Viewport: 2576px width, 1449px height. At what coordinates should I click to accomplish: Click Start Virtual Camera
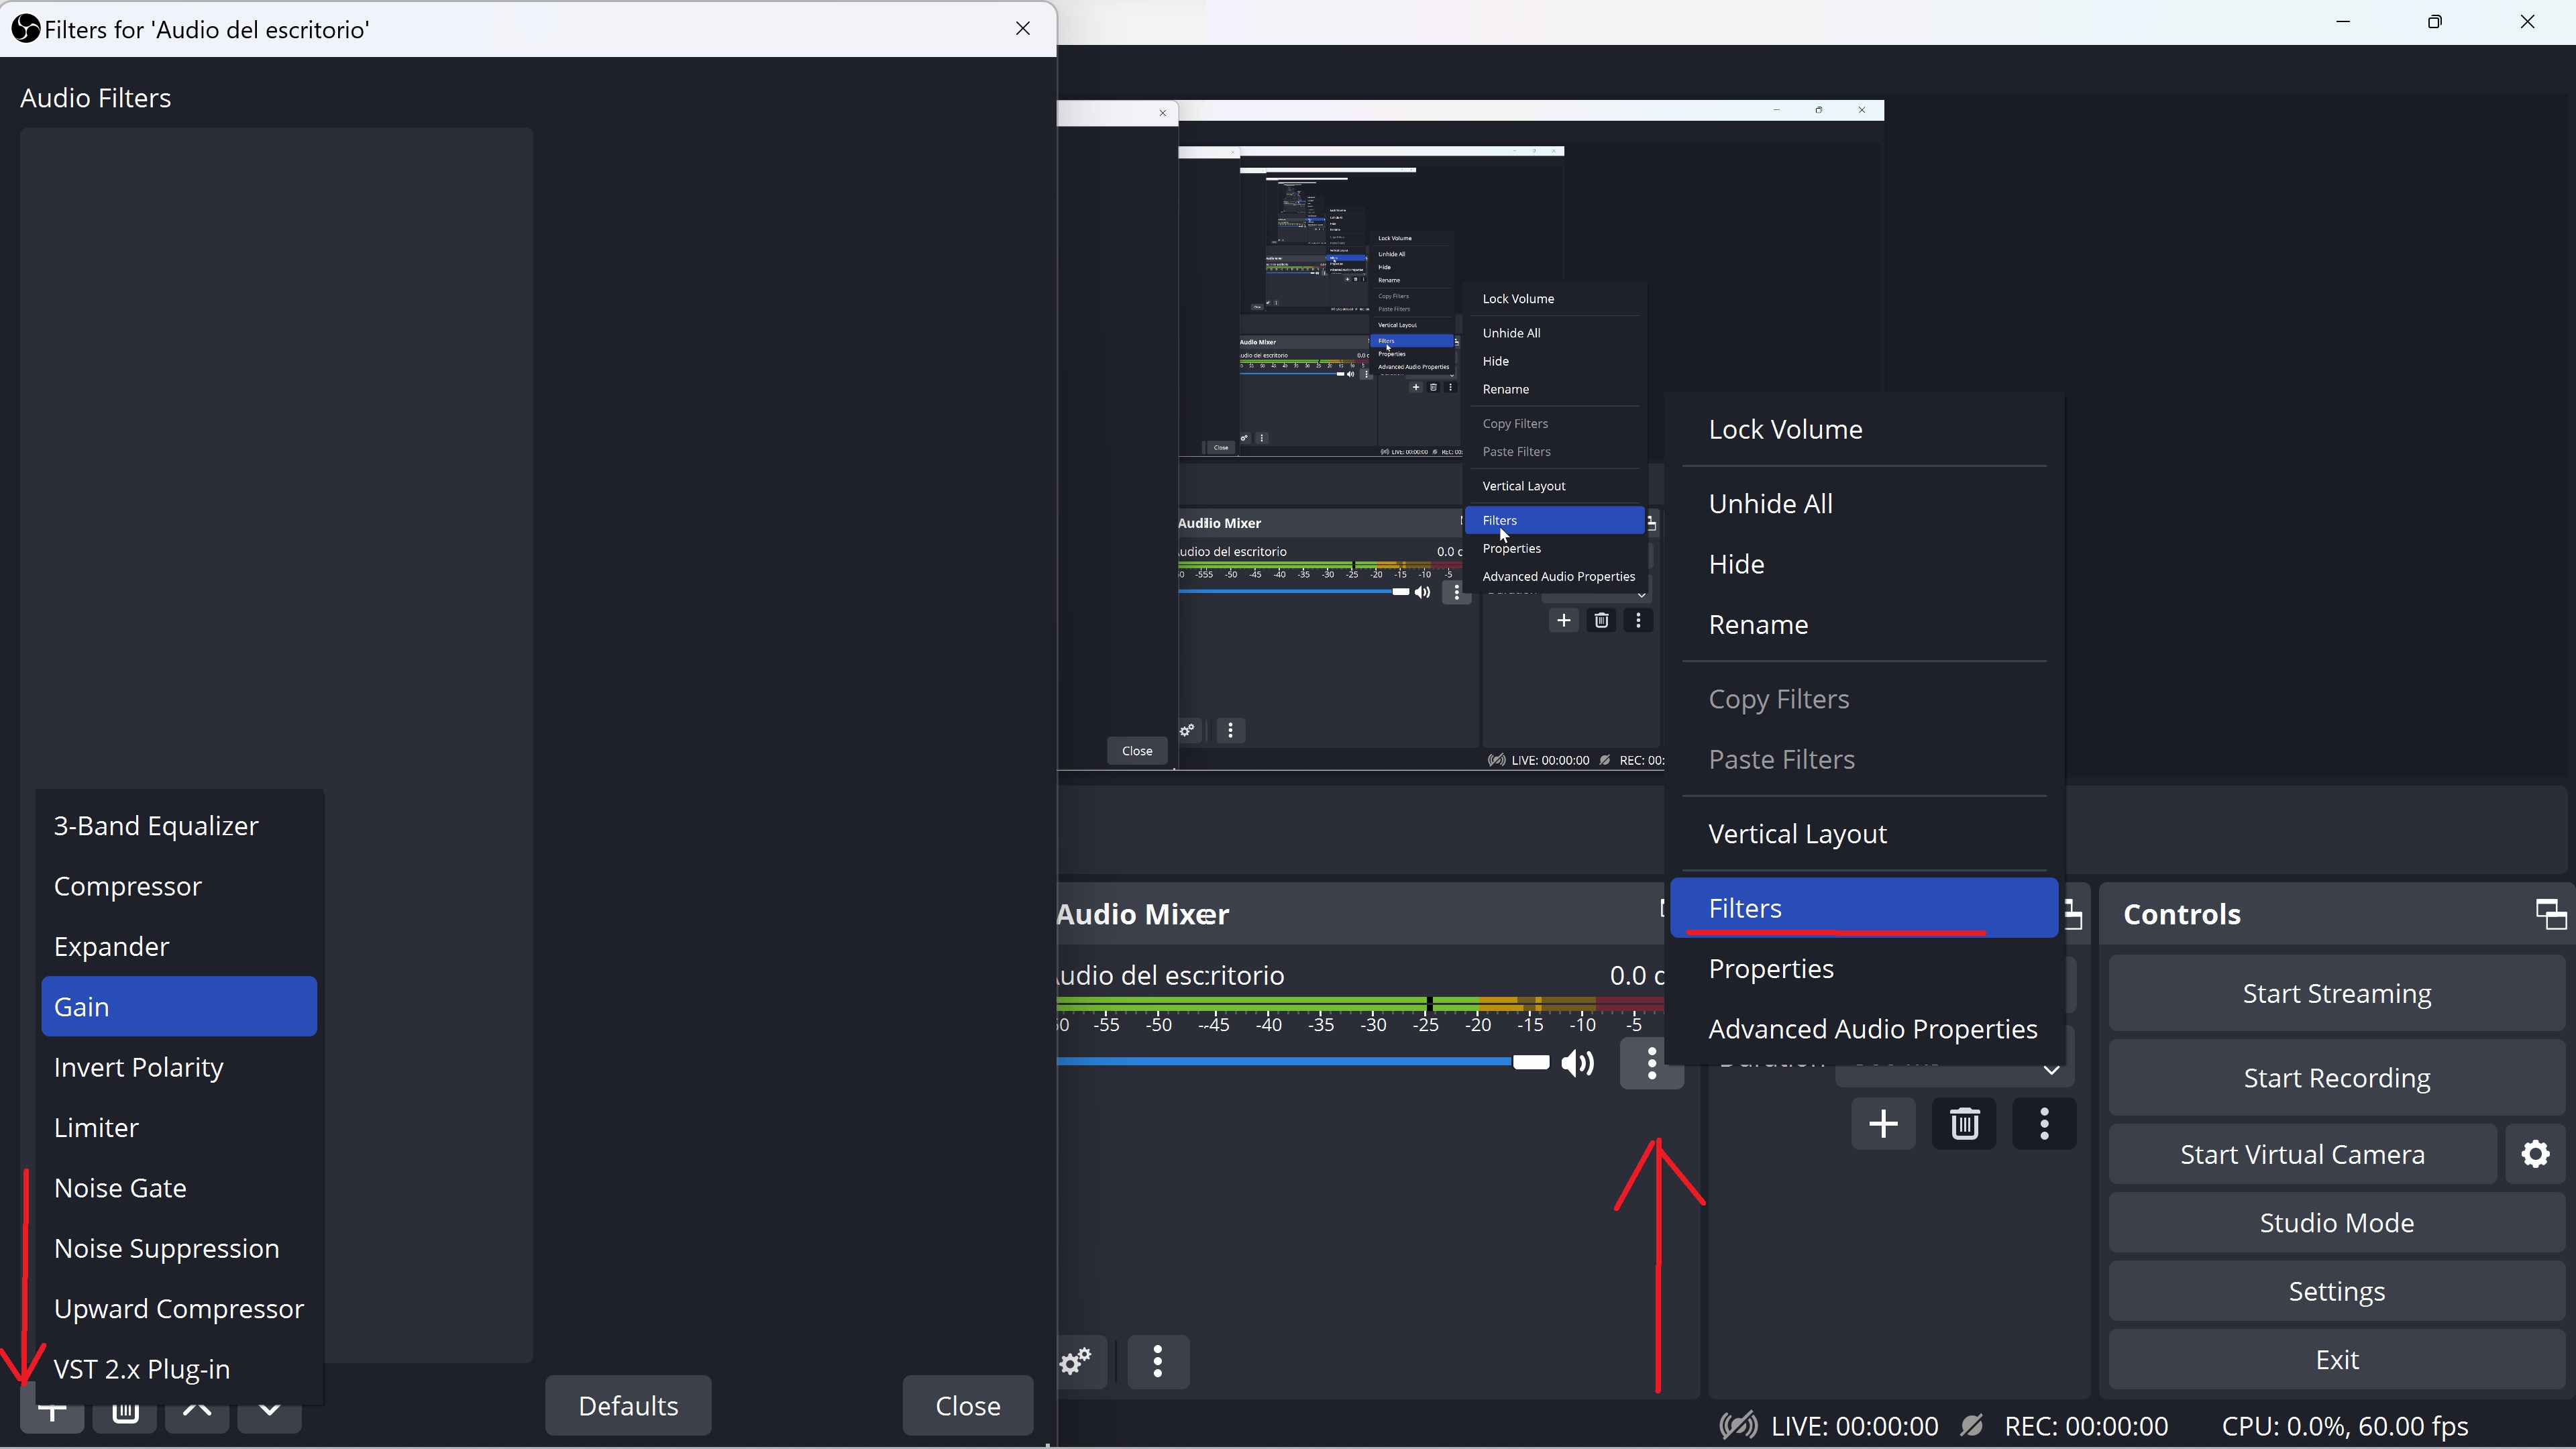pyautogui.click(x=2302, y=1154)
